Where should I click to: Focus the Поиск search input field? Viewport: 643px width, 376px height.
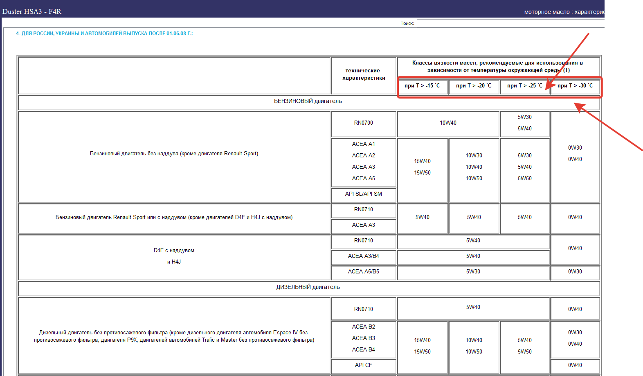tap(510, 23)
